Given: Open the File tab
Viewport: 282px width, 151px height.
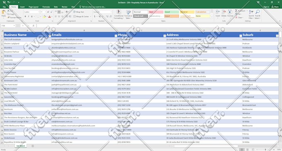Looking at the screenshot, I should coord(4,7).
